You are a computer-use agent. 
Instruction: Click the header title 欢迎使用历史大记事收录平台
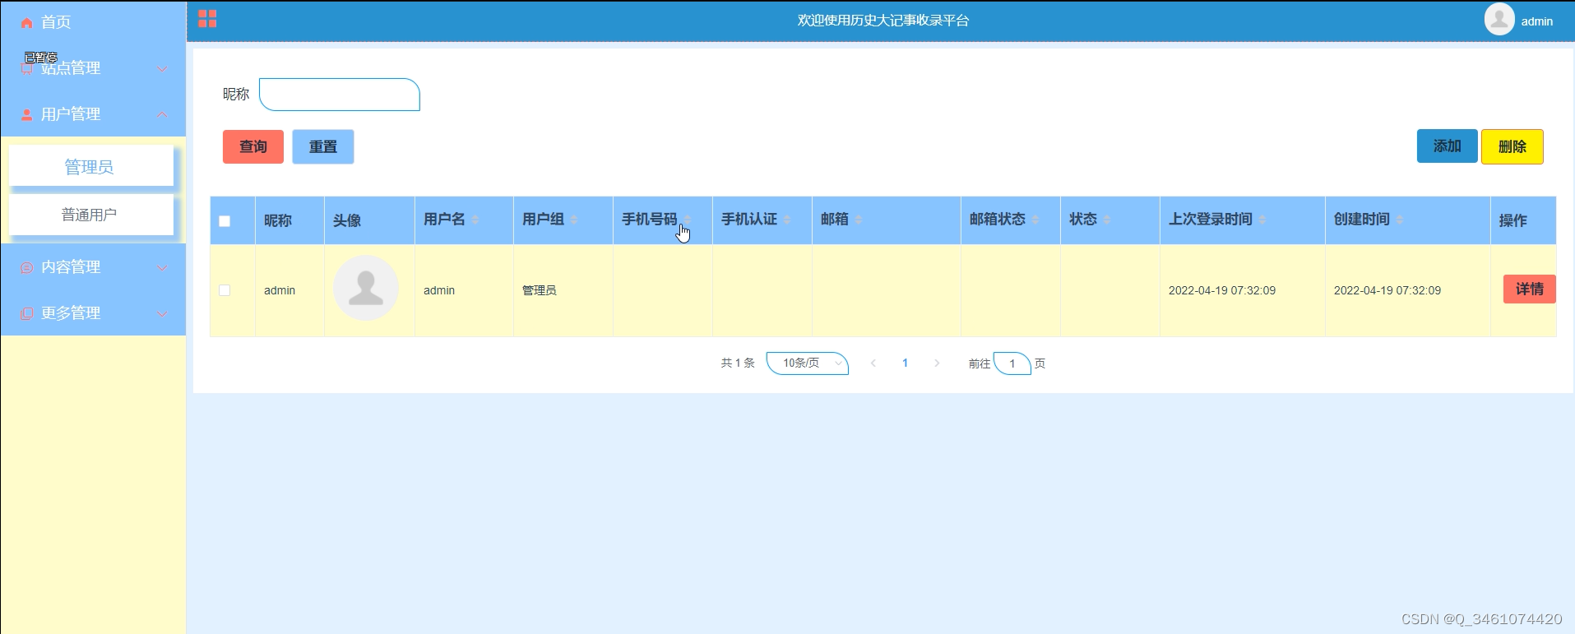[x=883, y=21]
